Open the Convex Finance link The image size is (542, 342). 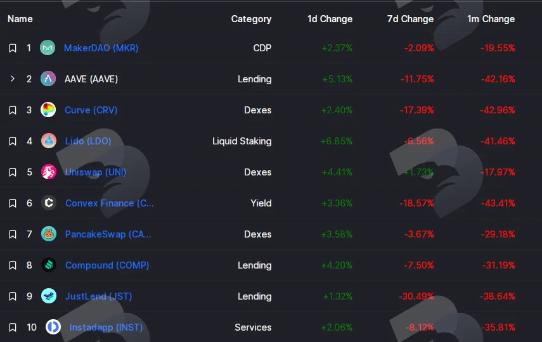click(x=109, y=203)
